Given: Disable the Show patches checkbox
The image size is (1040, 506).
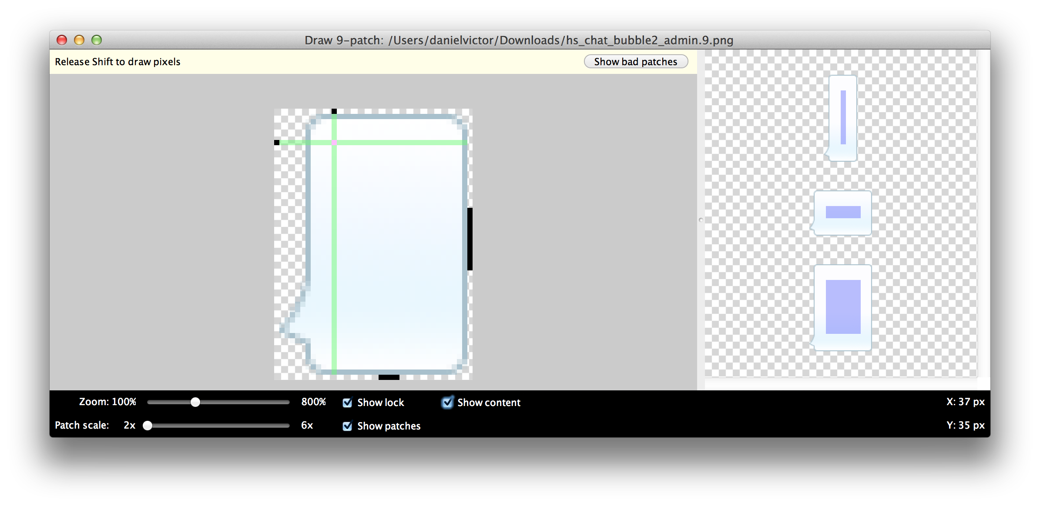Looking at the screenshot, I should click(x=347, y=426).
